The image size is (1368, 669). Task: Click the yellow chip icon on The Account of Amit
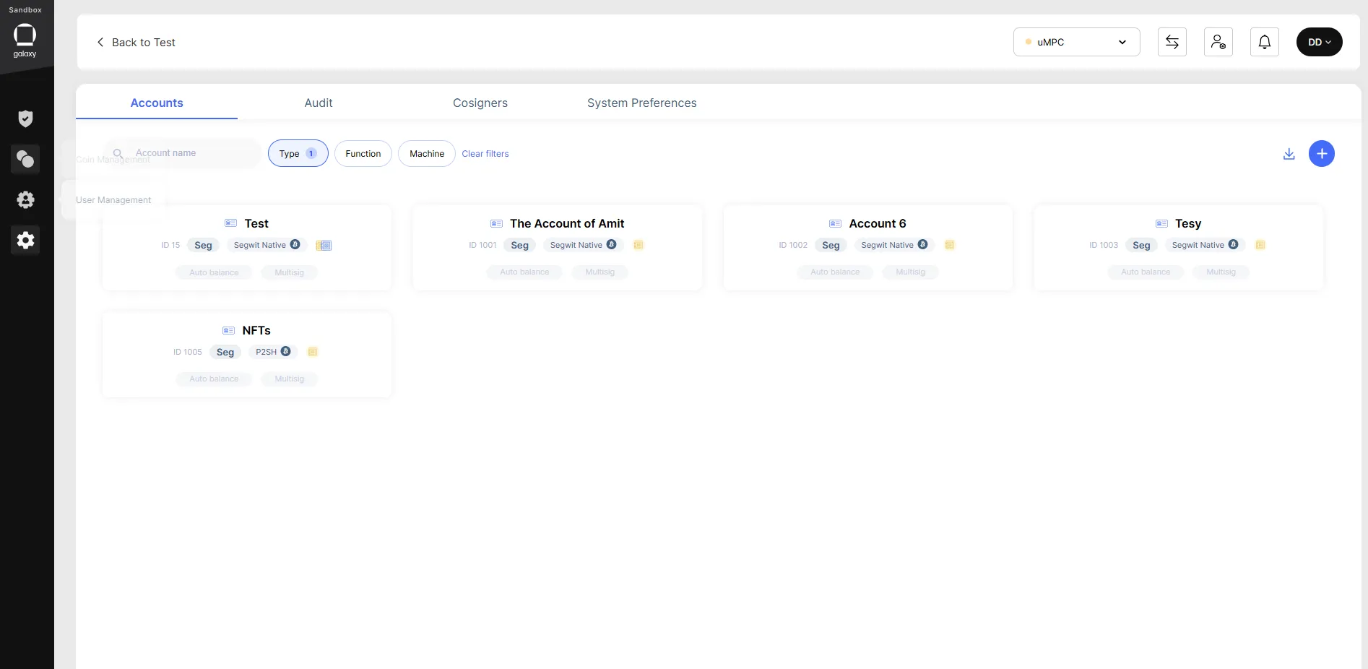tap(638, 245)
